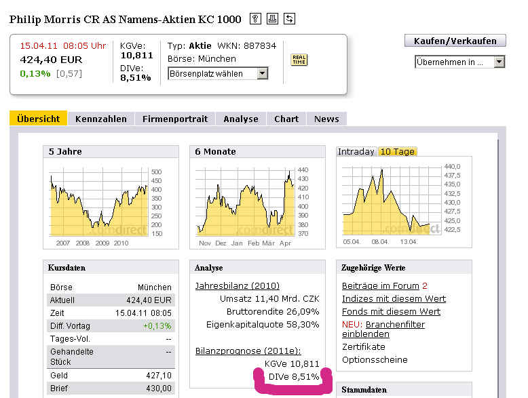Click Kaufen/Verkaufen button
The width and height of the screenshot is (528, 398).
pyautogui.click(x=455, y=41)
